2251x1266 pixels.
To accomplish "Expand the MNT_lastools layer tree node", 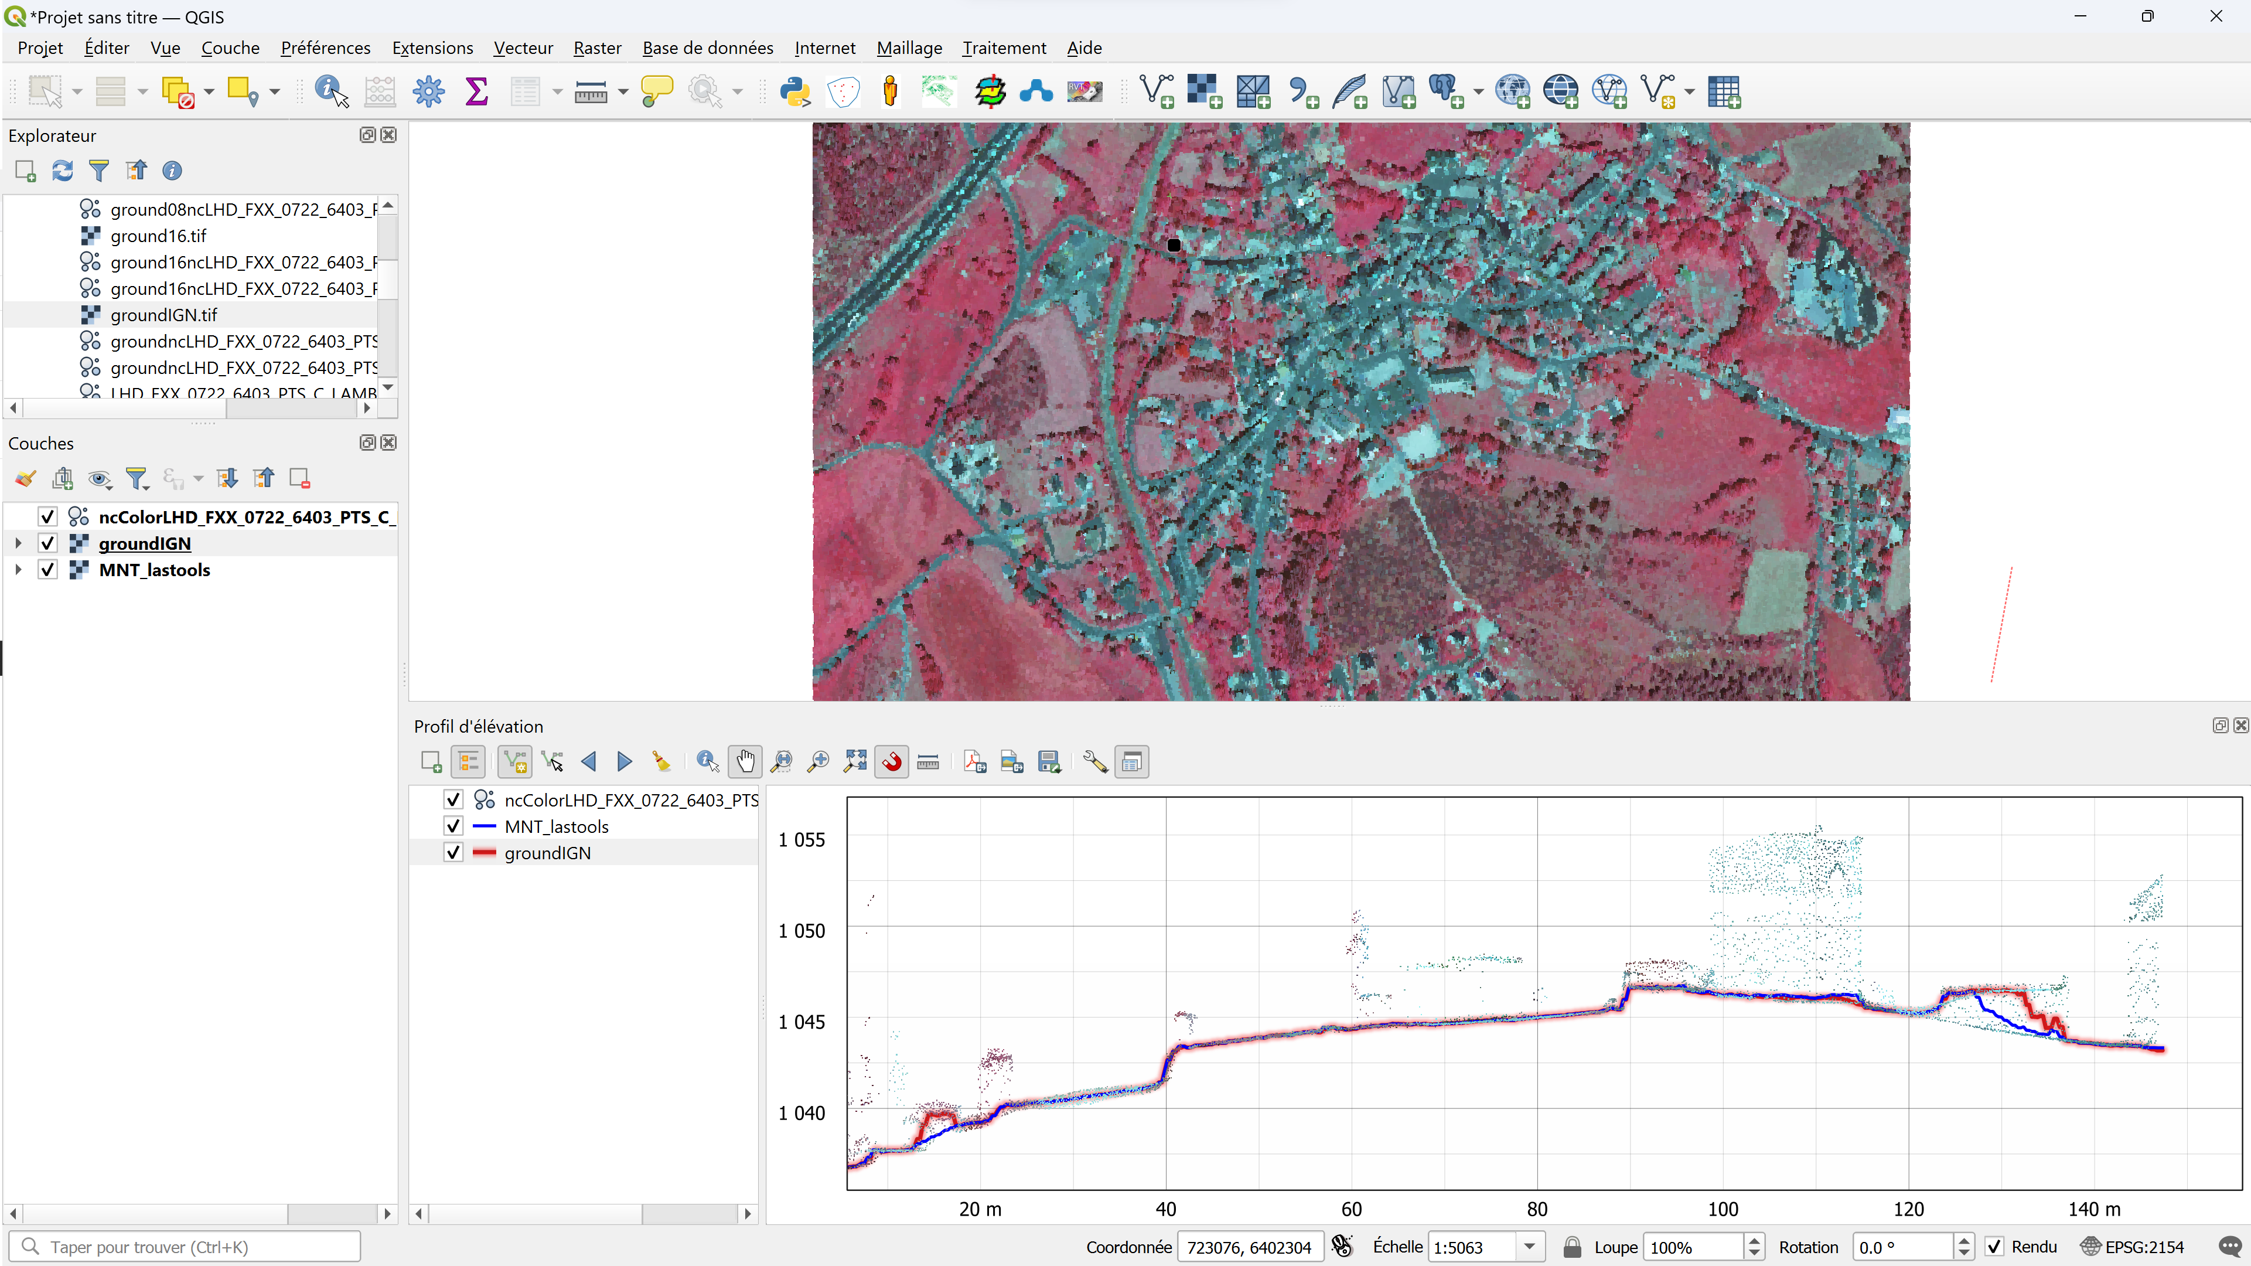I will click(18, 570).
